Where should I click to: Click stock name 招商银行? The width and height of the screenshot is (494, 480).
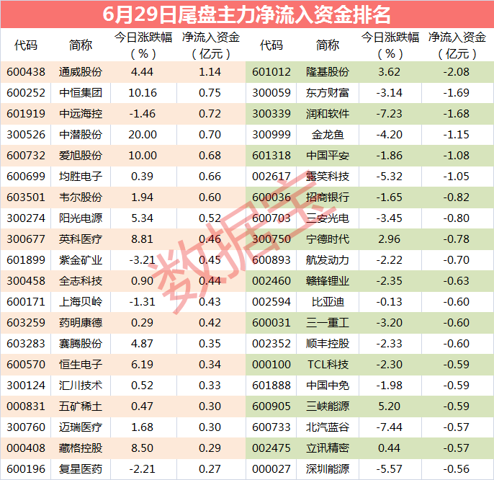click(328, 197)
